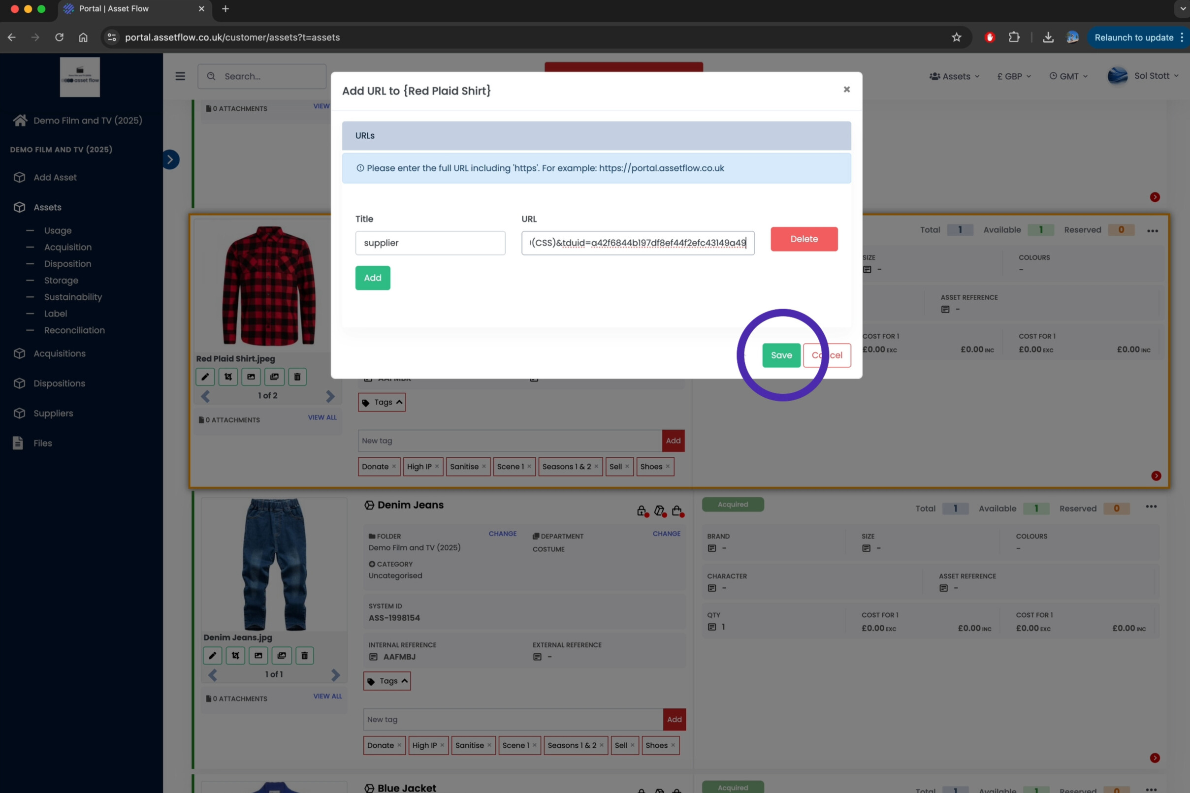1190x793 pixels.
Task: Click Add tag button for Denim Jeans
Action: pos(674,719)
